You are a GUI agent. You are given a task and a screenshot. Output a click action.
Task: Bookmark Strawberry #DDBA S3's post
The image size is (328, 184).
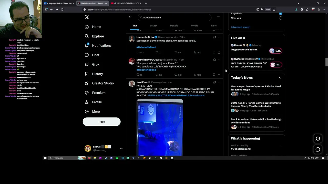point(214,75)
